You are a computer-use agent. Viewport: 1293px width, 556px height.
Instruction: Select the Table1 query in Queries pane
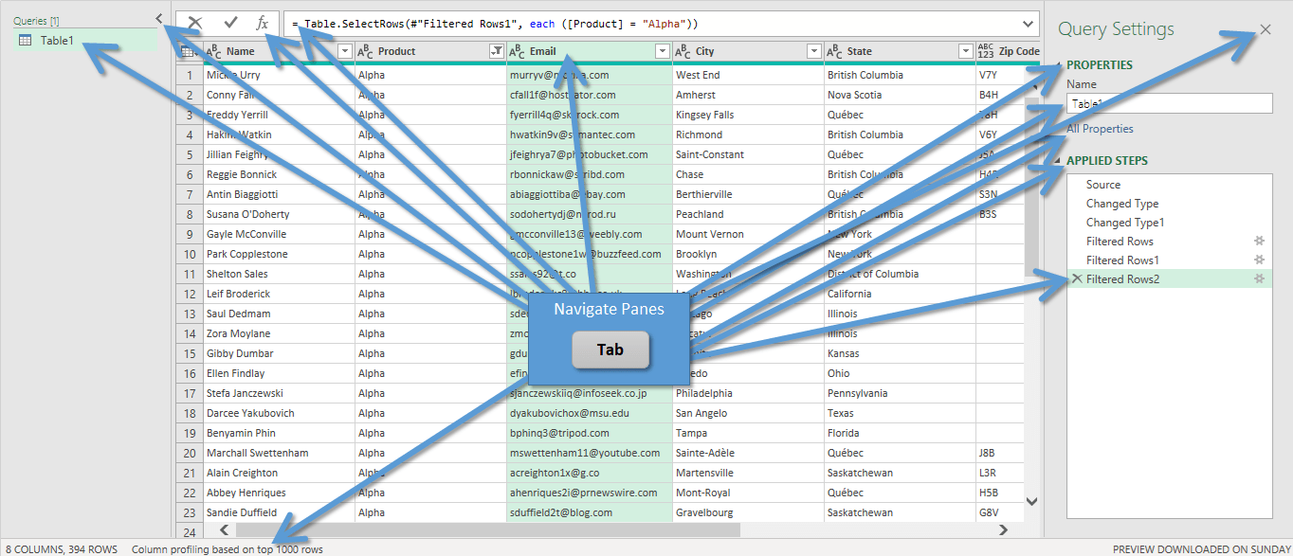(x=57, y=41)
